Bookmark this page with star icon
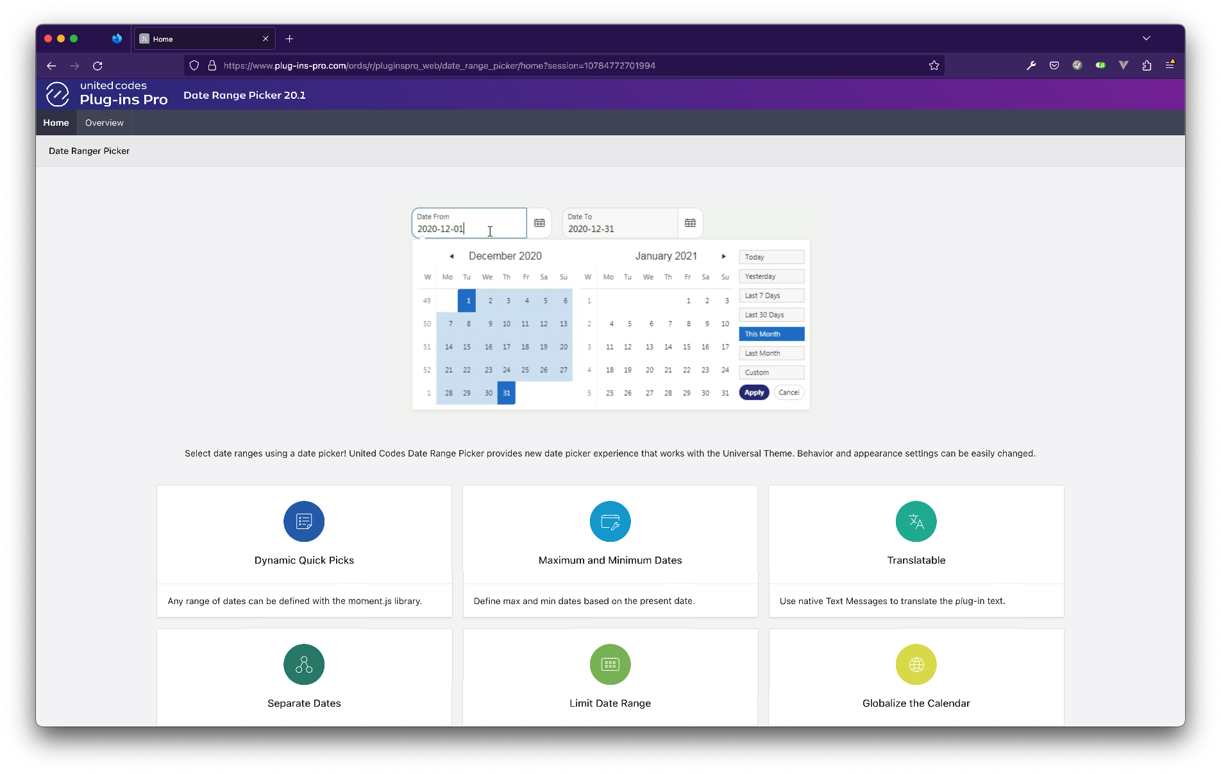This screenshot has width=1221, height=774. [x=934, y=65]
